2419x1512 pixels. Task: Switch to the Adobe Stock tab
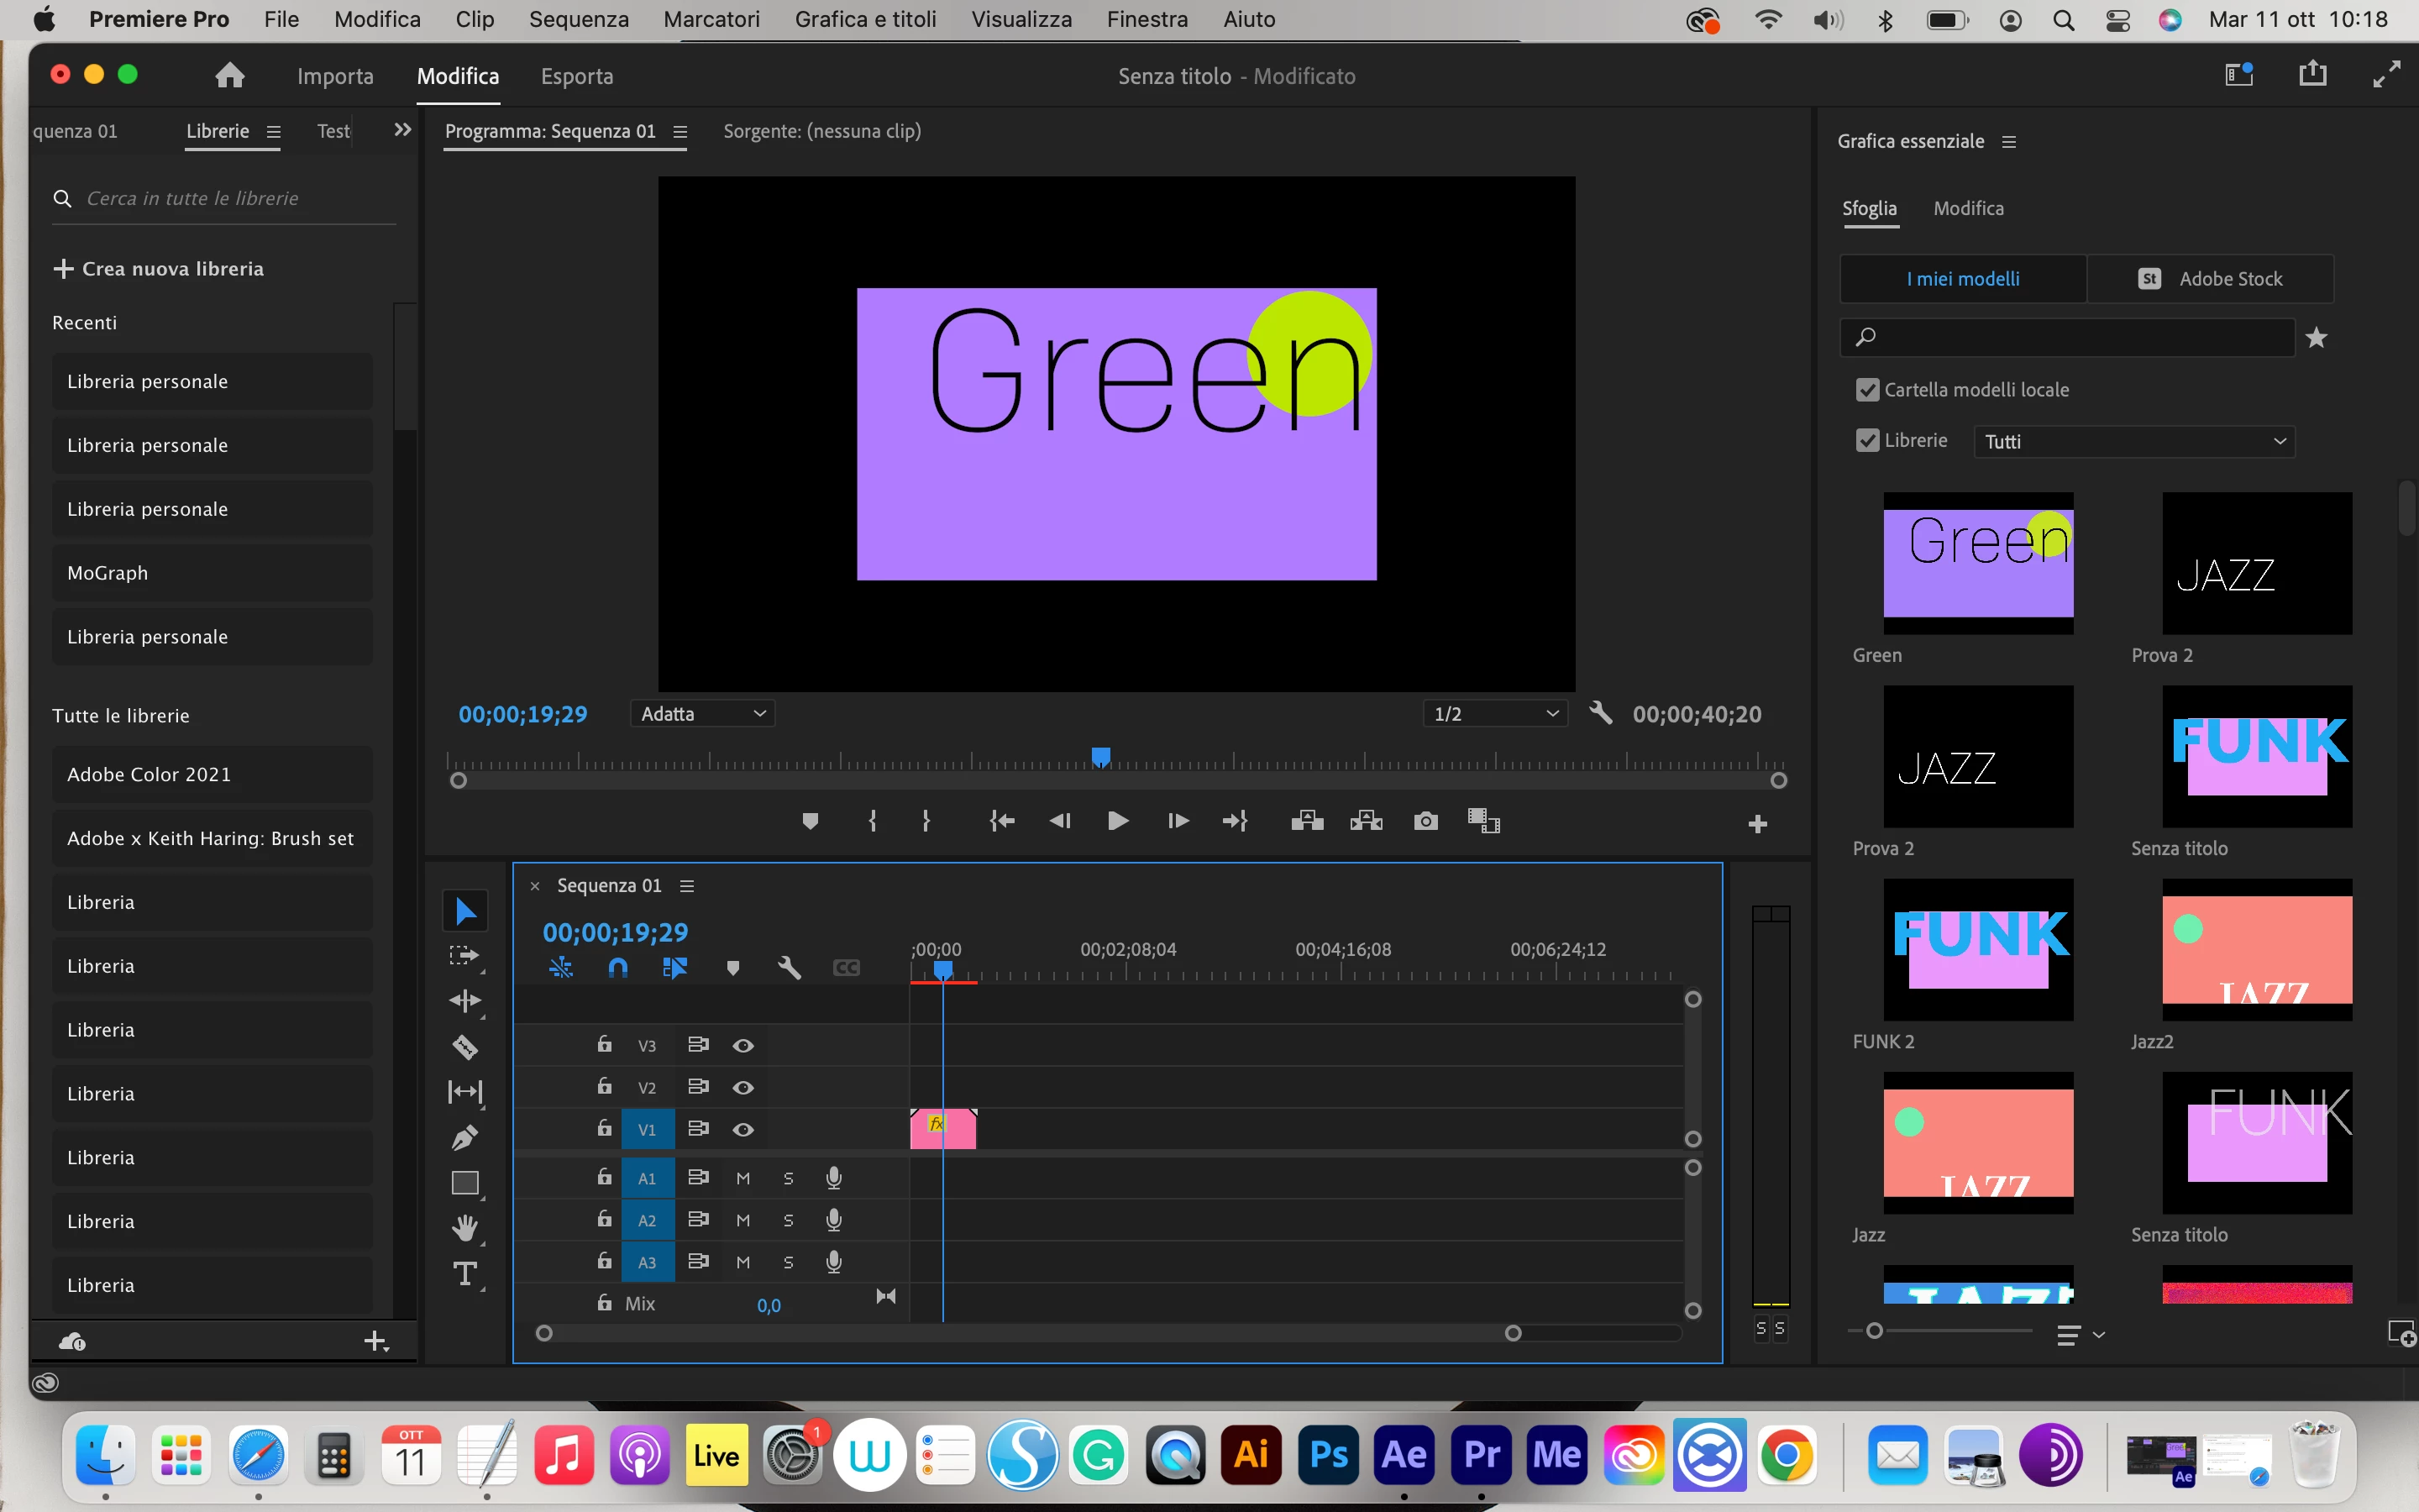click(2210, 279)
